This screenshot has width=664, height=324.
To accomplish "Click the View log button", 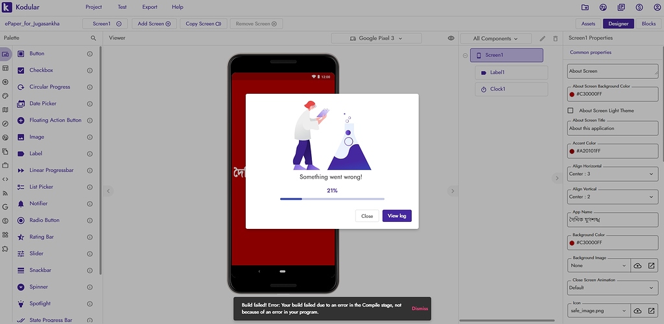I will [397, 216].
